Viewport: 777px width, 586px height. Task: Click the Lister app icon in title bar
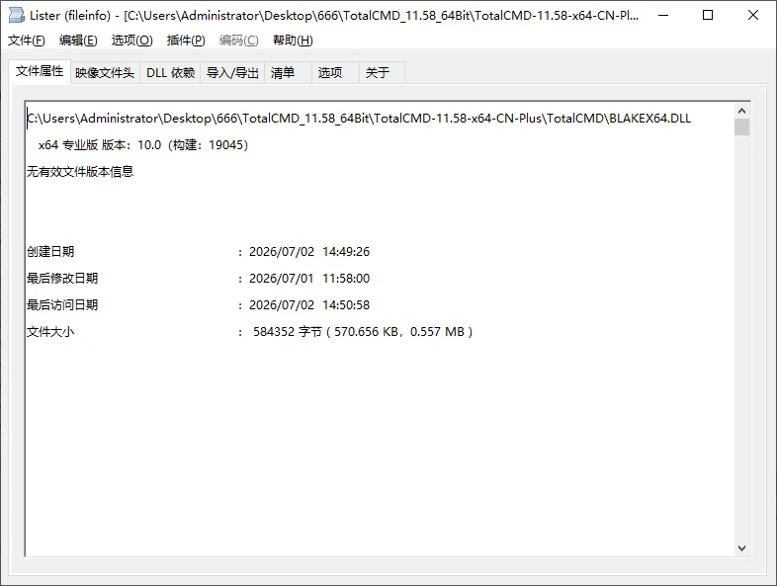point(17,16)
